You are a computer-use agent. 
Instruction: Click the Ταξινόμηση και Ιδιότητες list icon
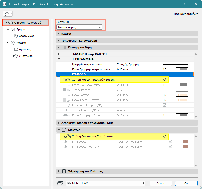(64, 171)
